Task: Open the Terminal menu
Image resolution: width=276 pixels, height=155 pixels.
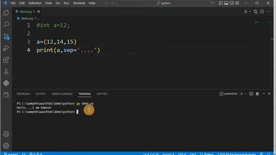Action: [x=79, y=3]
